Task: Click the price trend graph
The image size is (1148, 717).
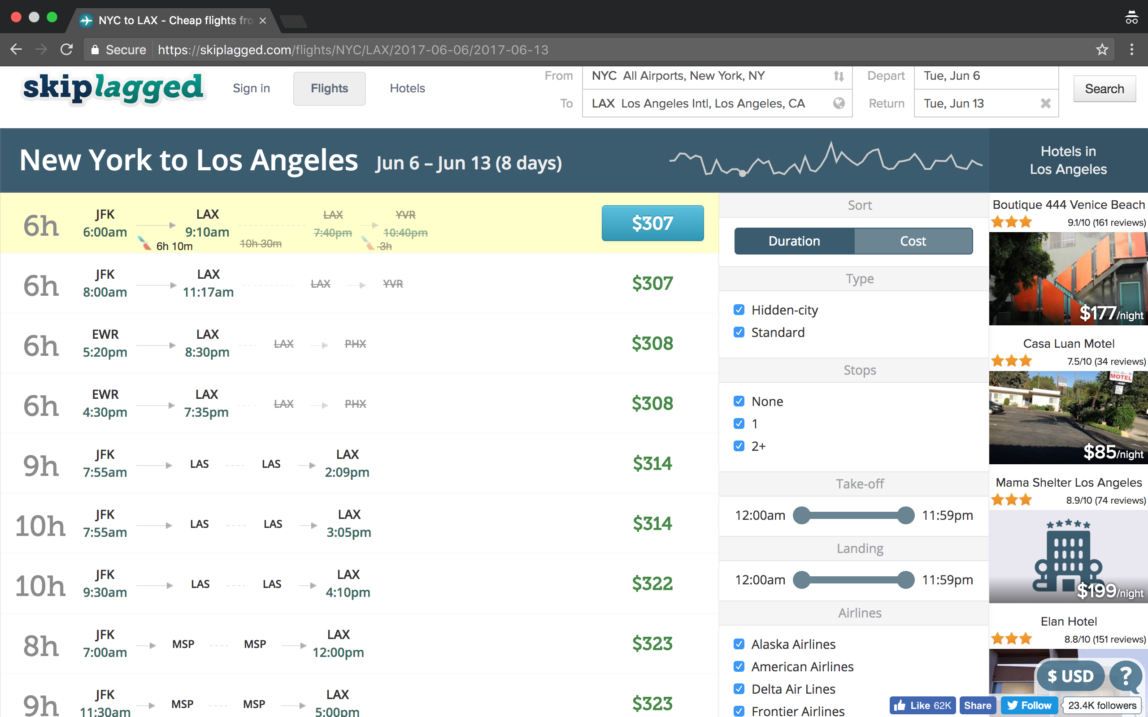Action: [826, 160]
